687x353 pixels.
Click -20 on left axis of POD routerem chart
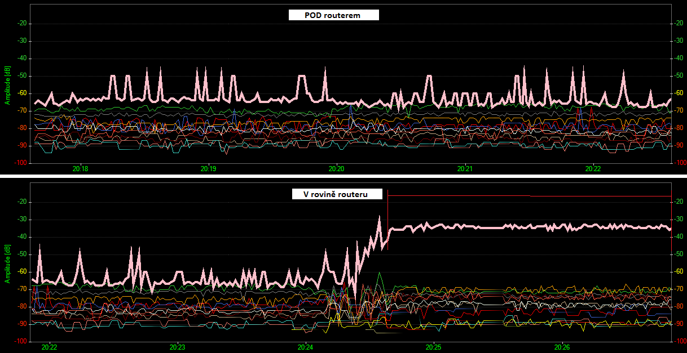click(23, 23)
